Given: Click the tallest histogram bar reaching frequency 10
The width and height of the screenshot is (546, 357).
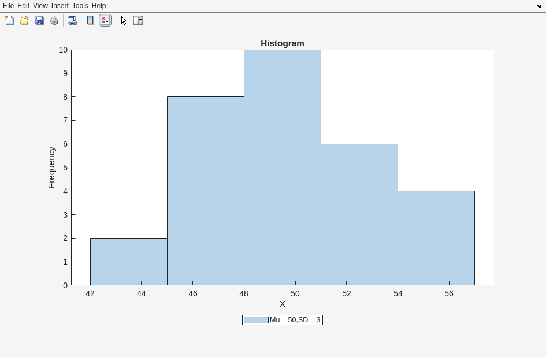Looking at the screenshot, I should [x=282, y=168].
